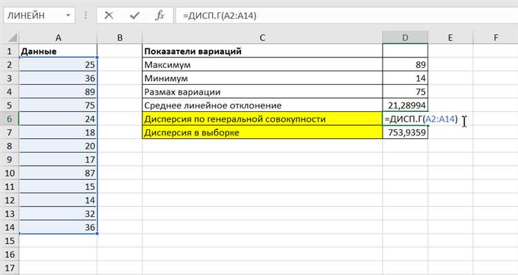Cancel formula entry with the X icon
This screenshot has width=518, height=275.
pos(108,15)
